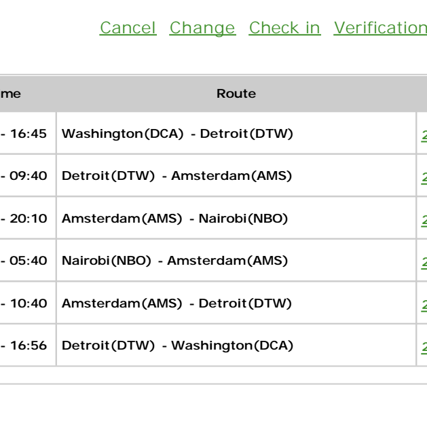Select the Washington(DCA) - Detroit(DTW) route cell
The height and width of the screenshot is (427, 427).
236,133
